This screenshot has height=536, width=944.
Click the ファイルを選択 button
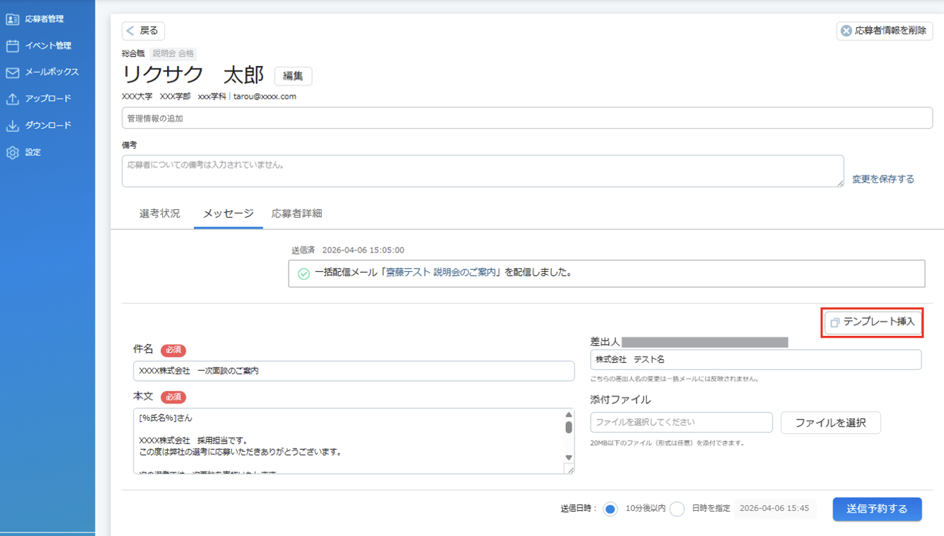(x=830, y=423)
